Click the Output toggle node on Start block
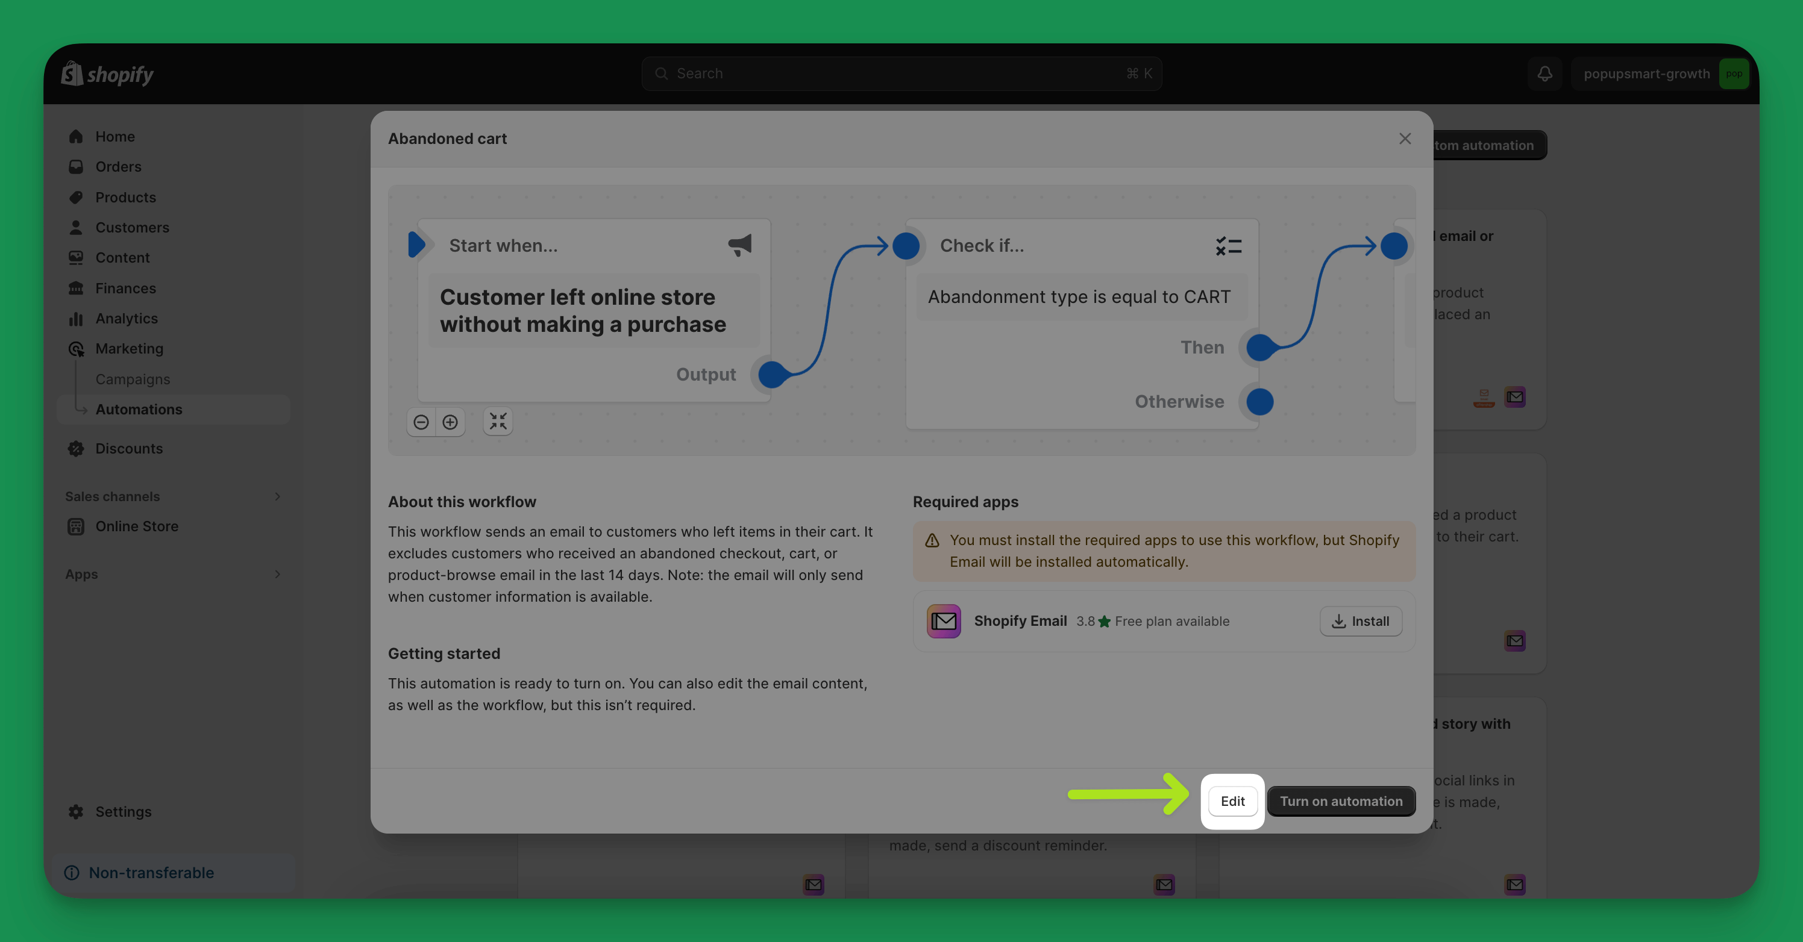 coord(771,373)
